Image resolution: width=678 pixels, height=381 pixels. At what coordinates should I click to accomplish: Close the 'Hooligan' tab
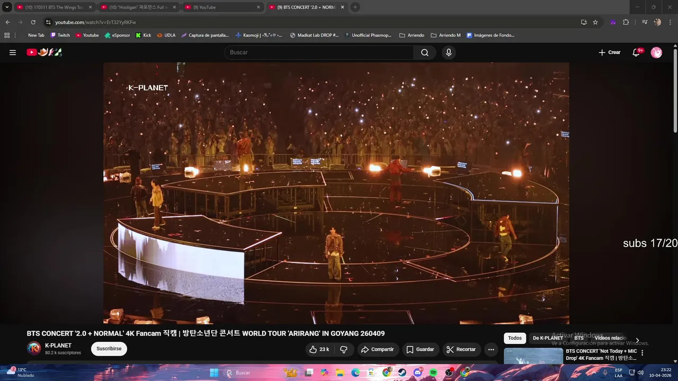pos(174,7)
